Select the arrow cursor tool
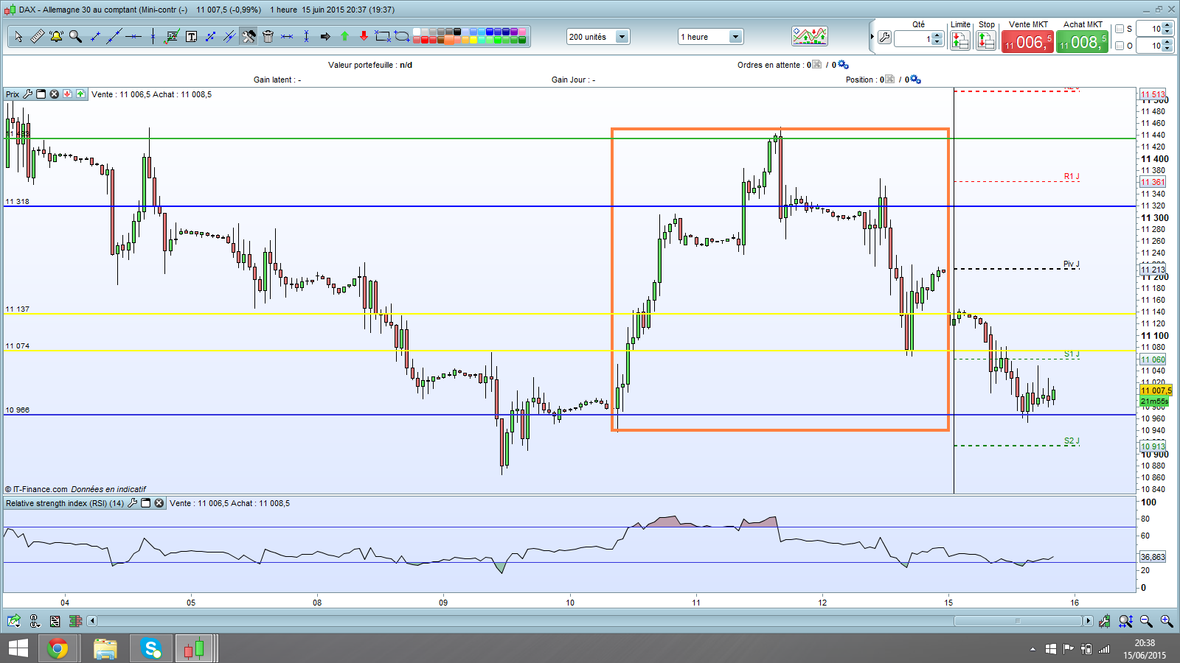The height and width of the screenshot is (663, 1180). [x=18, y=36]
